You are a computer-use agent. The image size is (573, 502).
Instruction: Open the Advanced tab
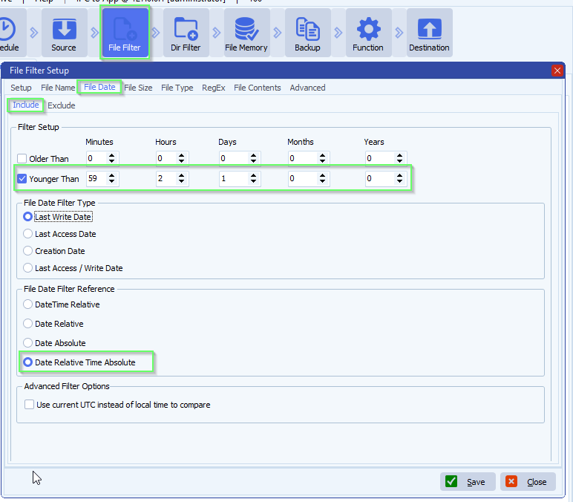(307, 88)
